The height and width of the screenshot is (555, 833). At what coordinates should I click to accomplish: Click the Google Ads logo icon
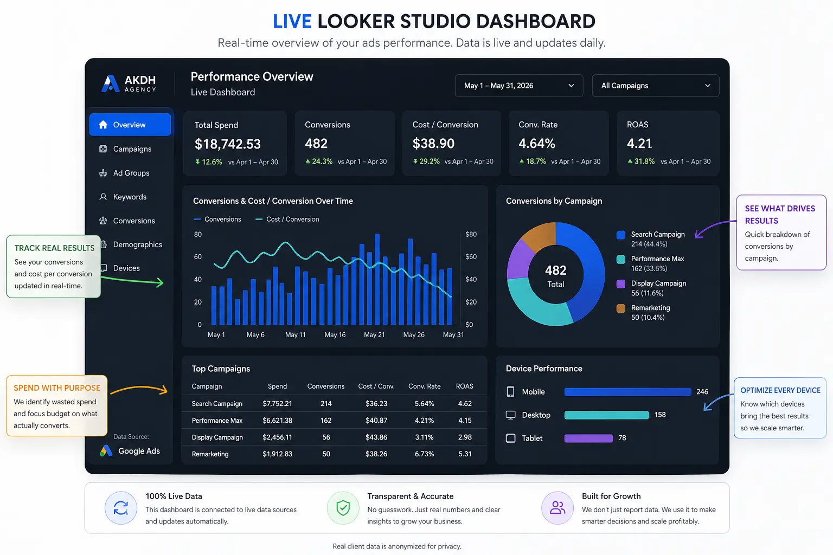(106, 451)
